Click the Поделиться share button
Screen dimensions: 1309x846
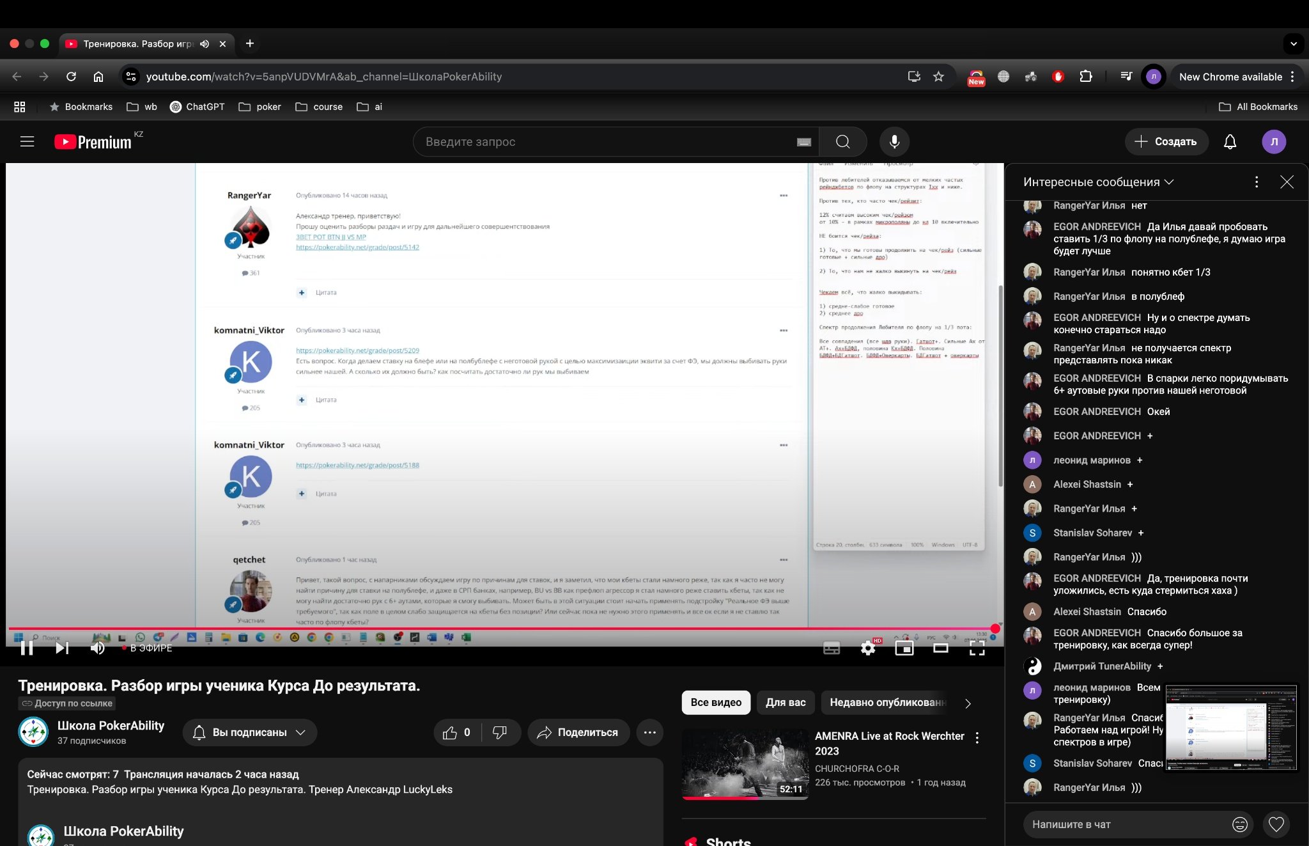click(x=578, y=733)
